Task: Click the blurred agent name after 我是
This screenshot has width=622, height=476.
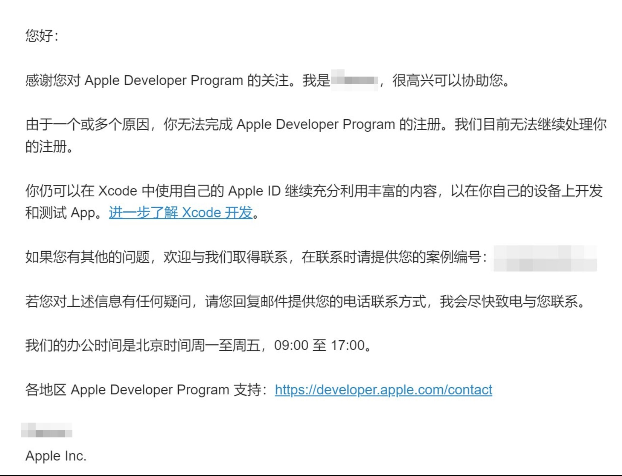Action: [x=354, y=80]
